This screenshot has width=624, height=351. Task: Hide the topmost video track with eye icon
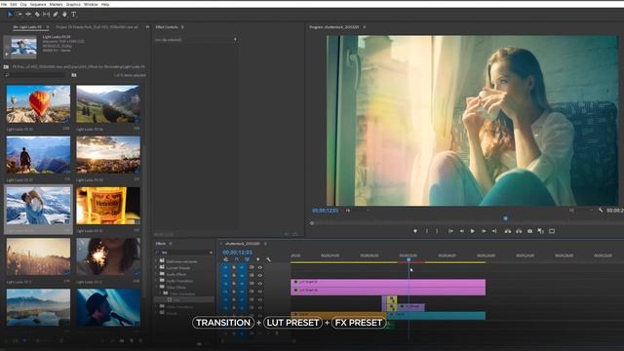pyautogui.click(x=260, y=267)
